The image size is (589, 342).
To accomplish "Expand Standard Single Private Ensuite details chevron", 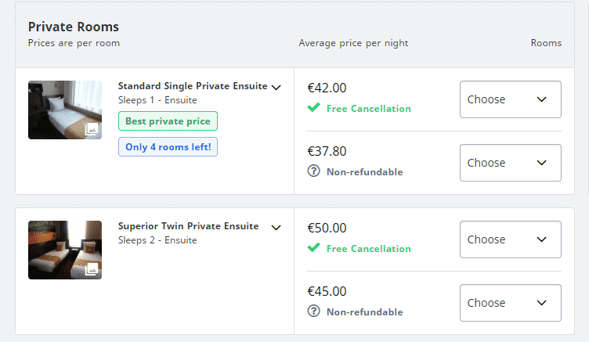I will point(276,88).
